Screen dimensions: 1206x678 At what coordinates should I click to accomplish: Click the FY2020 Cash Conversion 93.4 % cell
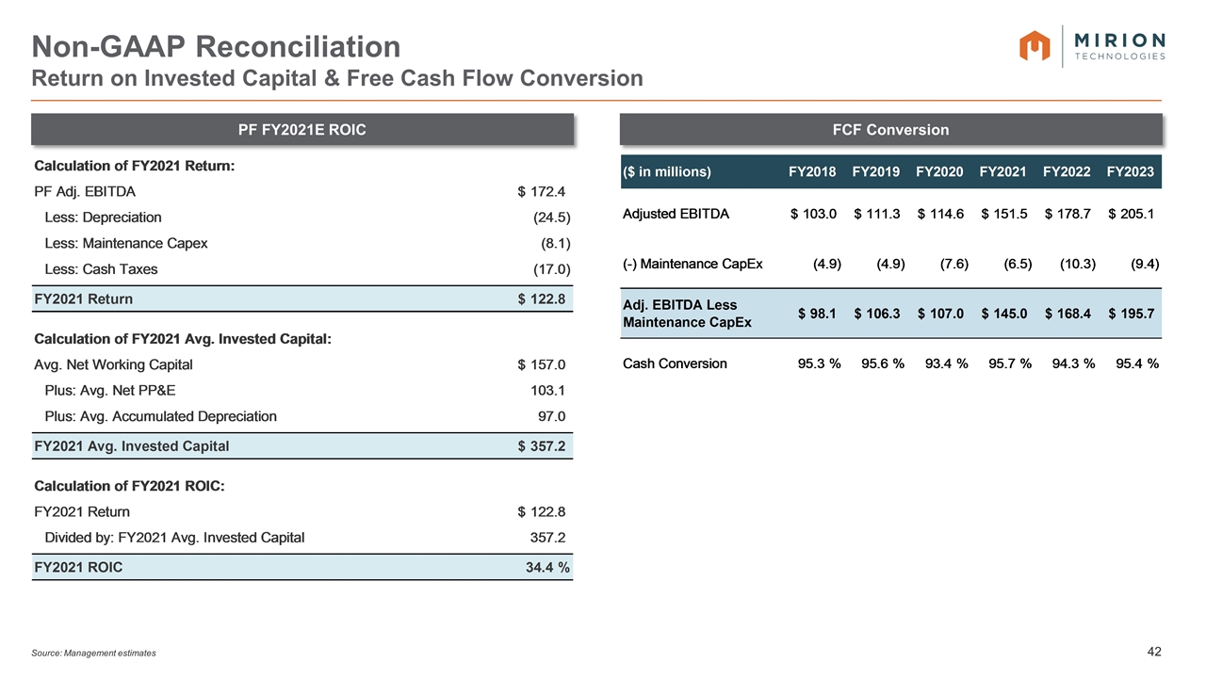(x=942, y=363)
